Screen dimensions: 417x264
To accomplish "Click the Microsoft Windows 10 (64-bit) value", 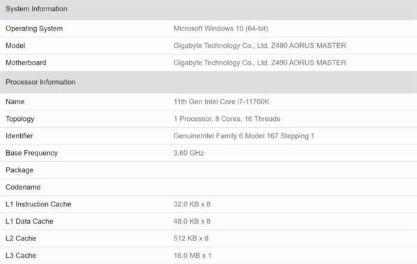I will tap(221, 28).
